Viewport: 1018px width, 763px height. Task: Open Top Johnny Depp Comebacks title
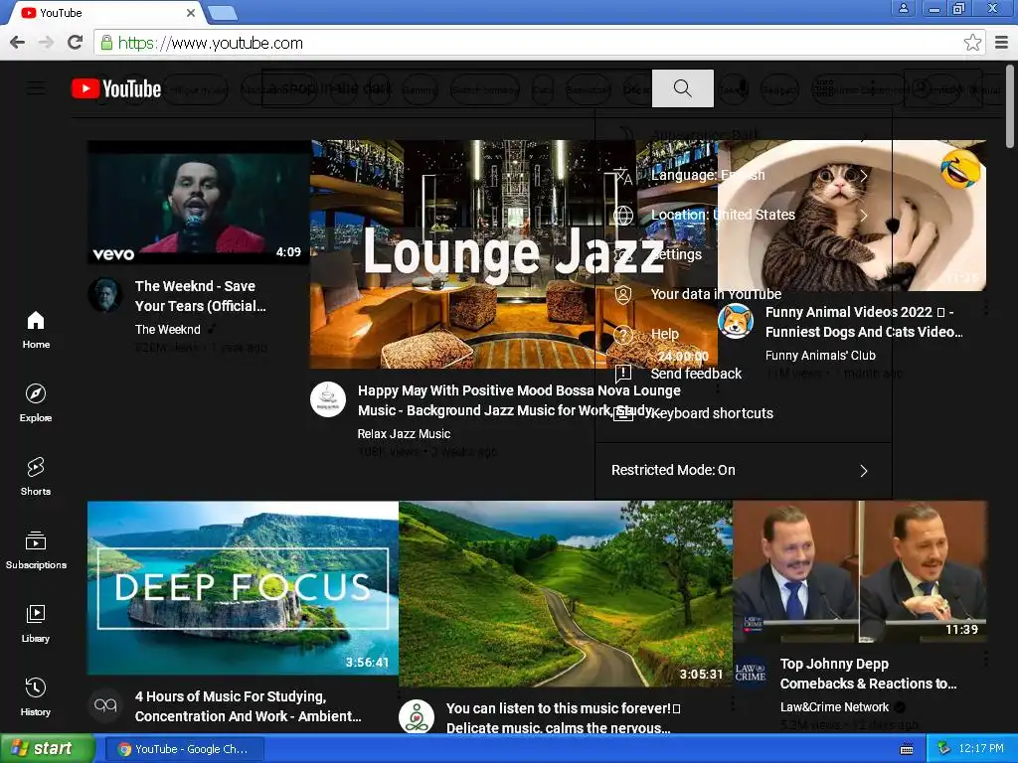click(869, 674)
